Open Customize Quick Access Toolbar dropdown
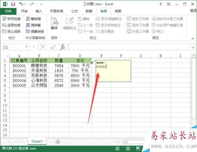 coord(41,4)
